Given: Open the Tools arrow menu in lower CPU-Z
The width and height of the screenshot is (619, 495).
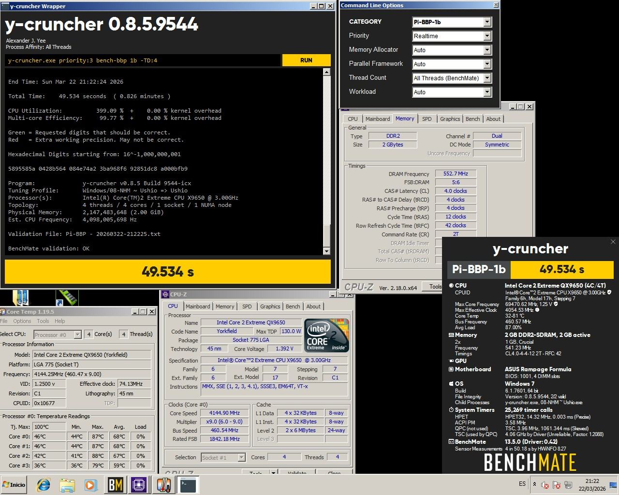Looking at the screenshot, I should click(x=273, y=473).
